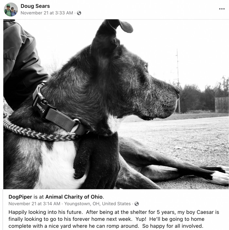Screen dimensions: 229x230
Task: Click the dog's nose in the photo
Action: pos(178,90)
